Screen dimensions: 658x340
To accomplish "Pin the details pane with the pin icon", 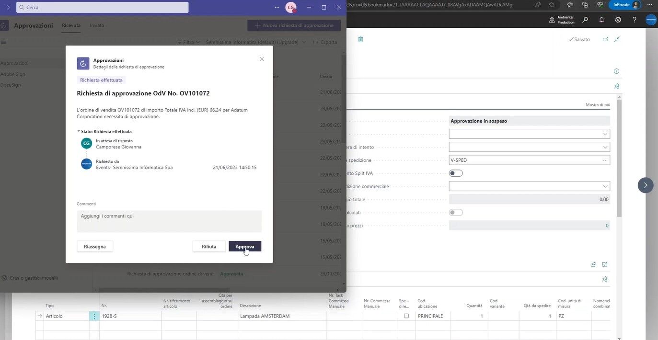I will (x=617, y=86).
